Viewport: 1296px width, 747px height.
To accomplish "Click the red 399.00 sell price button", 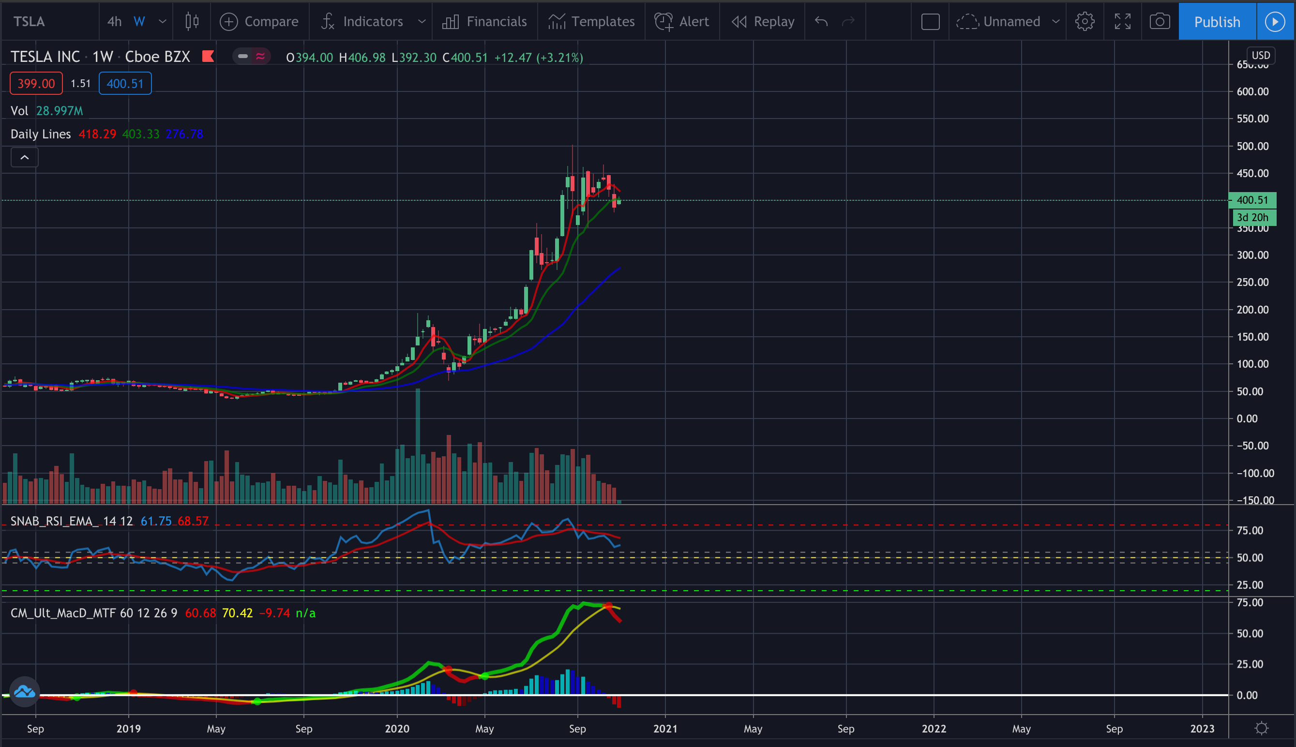I will point(36,84).
